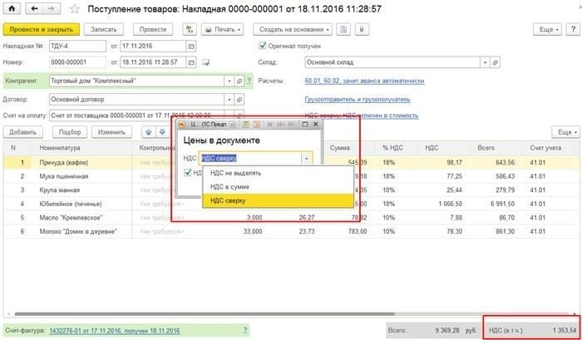
Task: Toggle the Оригинал получен checkbox
Action: [264, 45]
